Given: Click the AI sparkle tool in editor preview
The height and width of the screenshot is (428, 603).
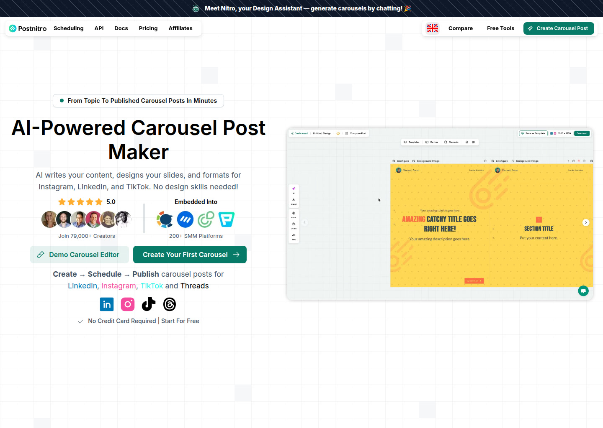Looking at the screenshot, I should click(x=294, y=190).
